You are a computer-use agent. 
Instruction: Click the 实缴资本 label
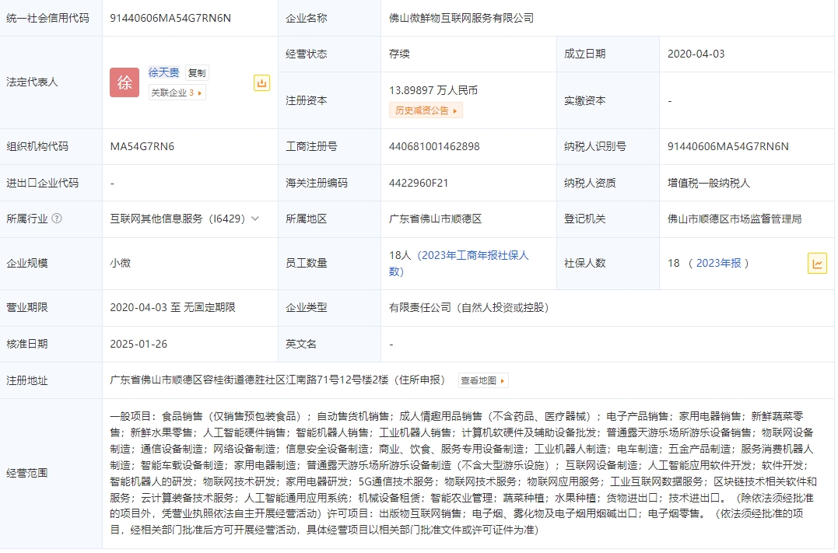pyautogui.click(x=584, y=100)
